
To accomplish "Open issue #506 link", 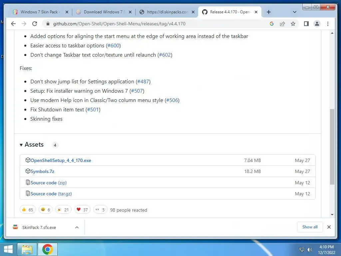I will [x=172, y=100].
